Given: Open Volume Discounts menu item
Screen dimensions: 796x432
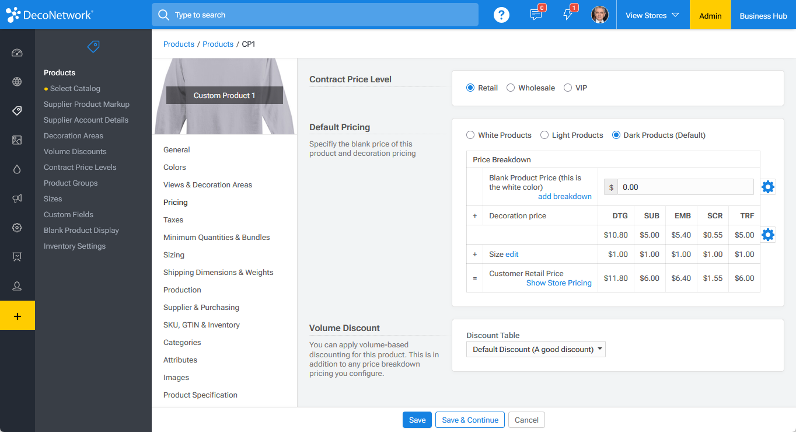Looking at the screenshot, I should click(75, 151).
